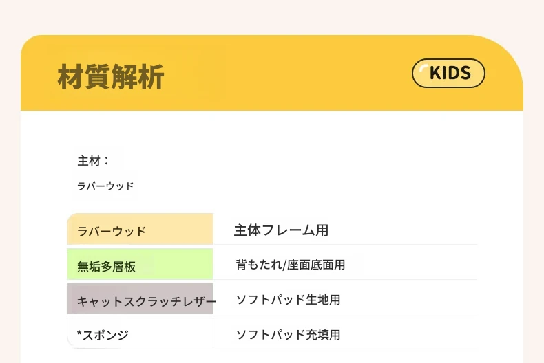Screen dimensions: 544x363
Task: Click the KIDS badge
Action: (448, 73)
